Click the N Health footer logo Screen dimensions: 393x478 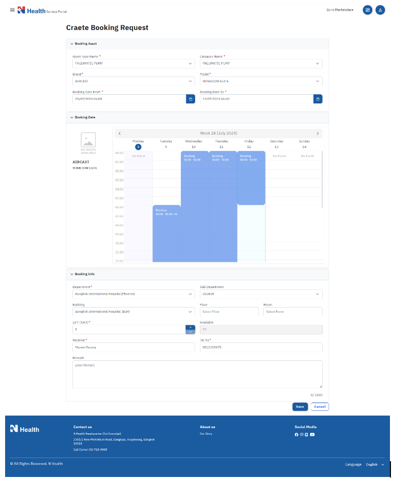pos(24,429)
